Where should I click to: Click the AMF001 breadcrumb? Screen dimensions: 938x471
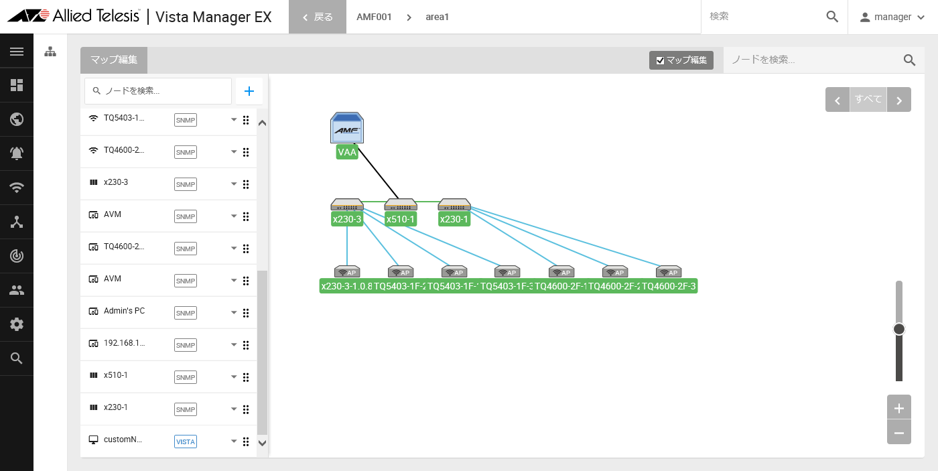374,17
